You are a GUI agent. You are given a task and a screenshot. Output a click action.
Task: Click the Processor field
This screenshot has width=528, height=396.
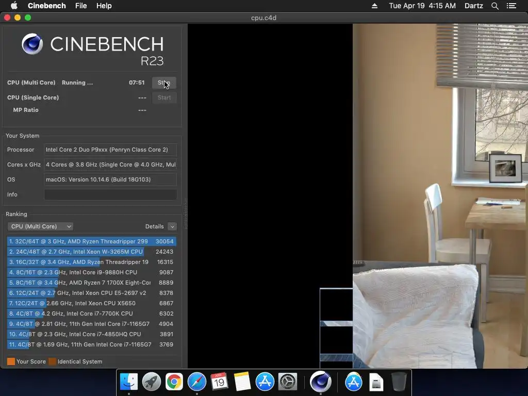tap(110, 150)
